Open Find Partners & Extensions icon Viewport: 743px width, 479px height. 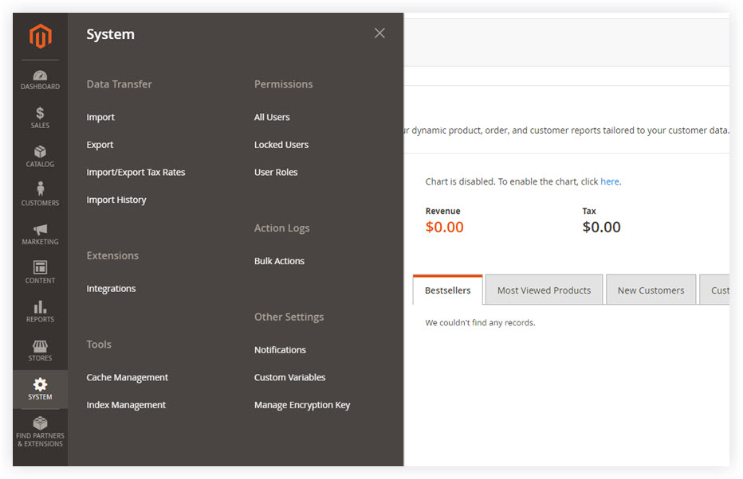[x=41, y=423]
